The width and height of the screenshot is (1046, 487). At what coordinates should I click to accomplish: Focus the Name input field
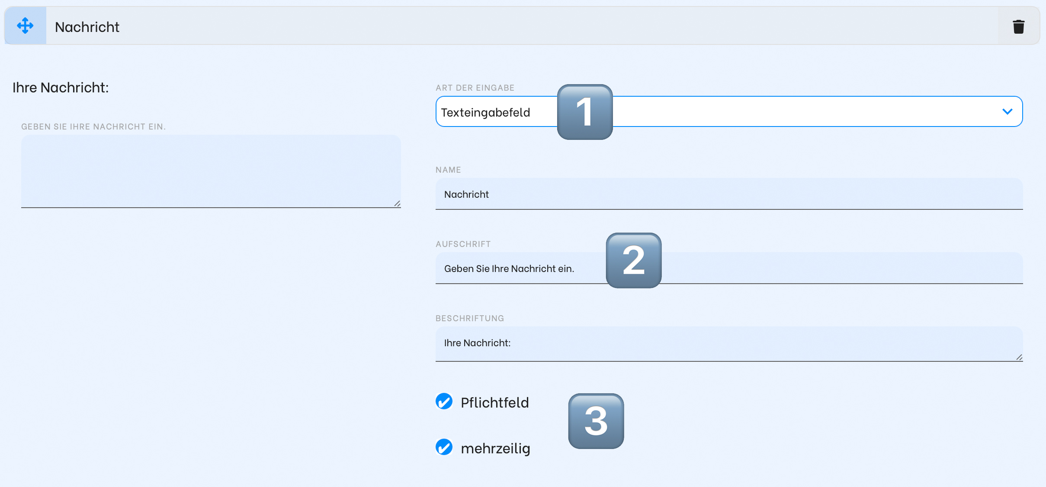(729, 194)
